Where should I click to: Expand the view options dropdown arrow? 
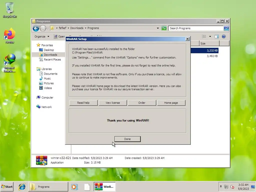[x=210, y=36]
